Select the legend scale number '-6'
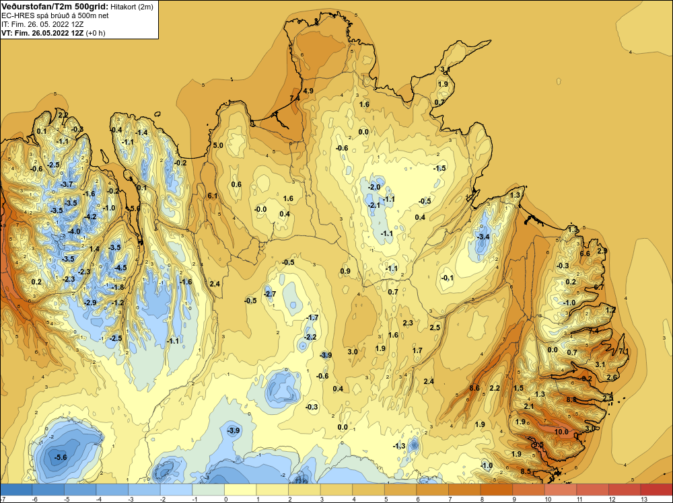Viewport: 673px width, 503px height. pos(34,499)
